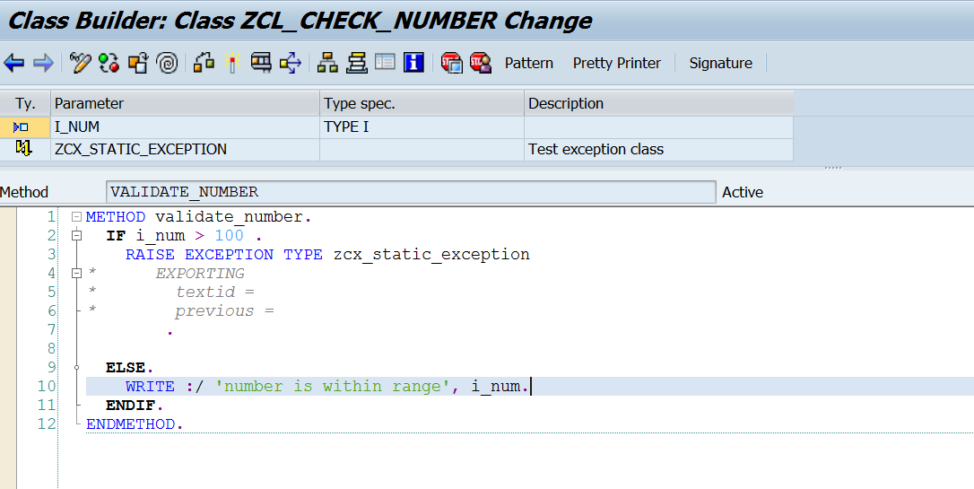Click the 'Test exception class' description
974x489 pixels.
point(596,149)
